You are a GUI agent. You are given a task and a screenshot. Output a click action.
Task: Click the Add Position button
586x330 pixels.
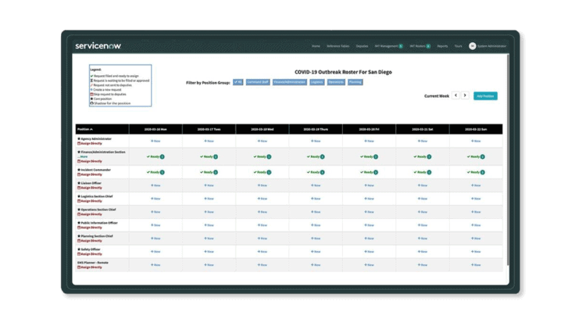(x=485, y=96)
